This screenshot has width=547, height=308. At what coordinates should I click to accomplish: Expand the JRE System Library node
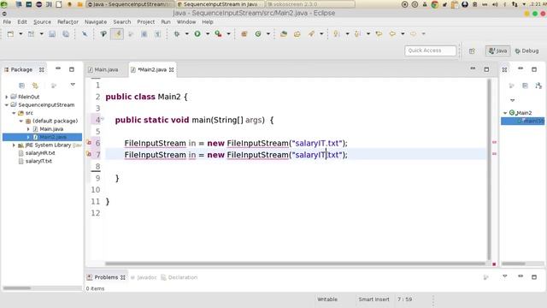[x=14, y=145]
